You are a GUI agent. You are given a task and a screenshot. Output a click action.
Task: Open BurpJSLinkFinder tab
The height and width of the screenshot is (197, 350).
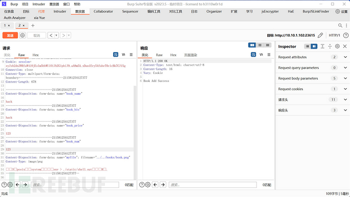(x=316, y=11)
